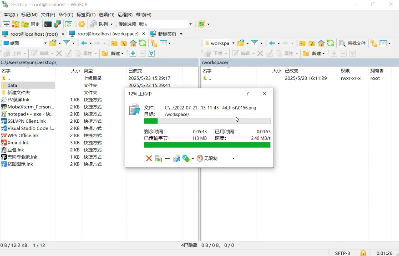Toggle the Synchronize browsing icon in main toolbar
This screenshot has height=256, width=399.
tap(69, 24)
